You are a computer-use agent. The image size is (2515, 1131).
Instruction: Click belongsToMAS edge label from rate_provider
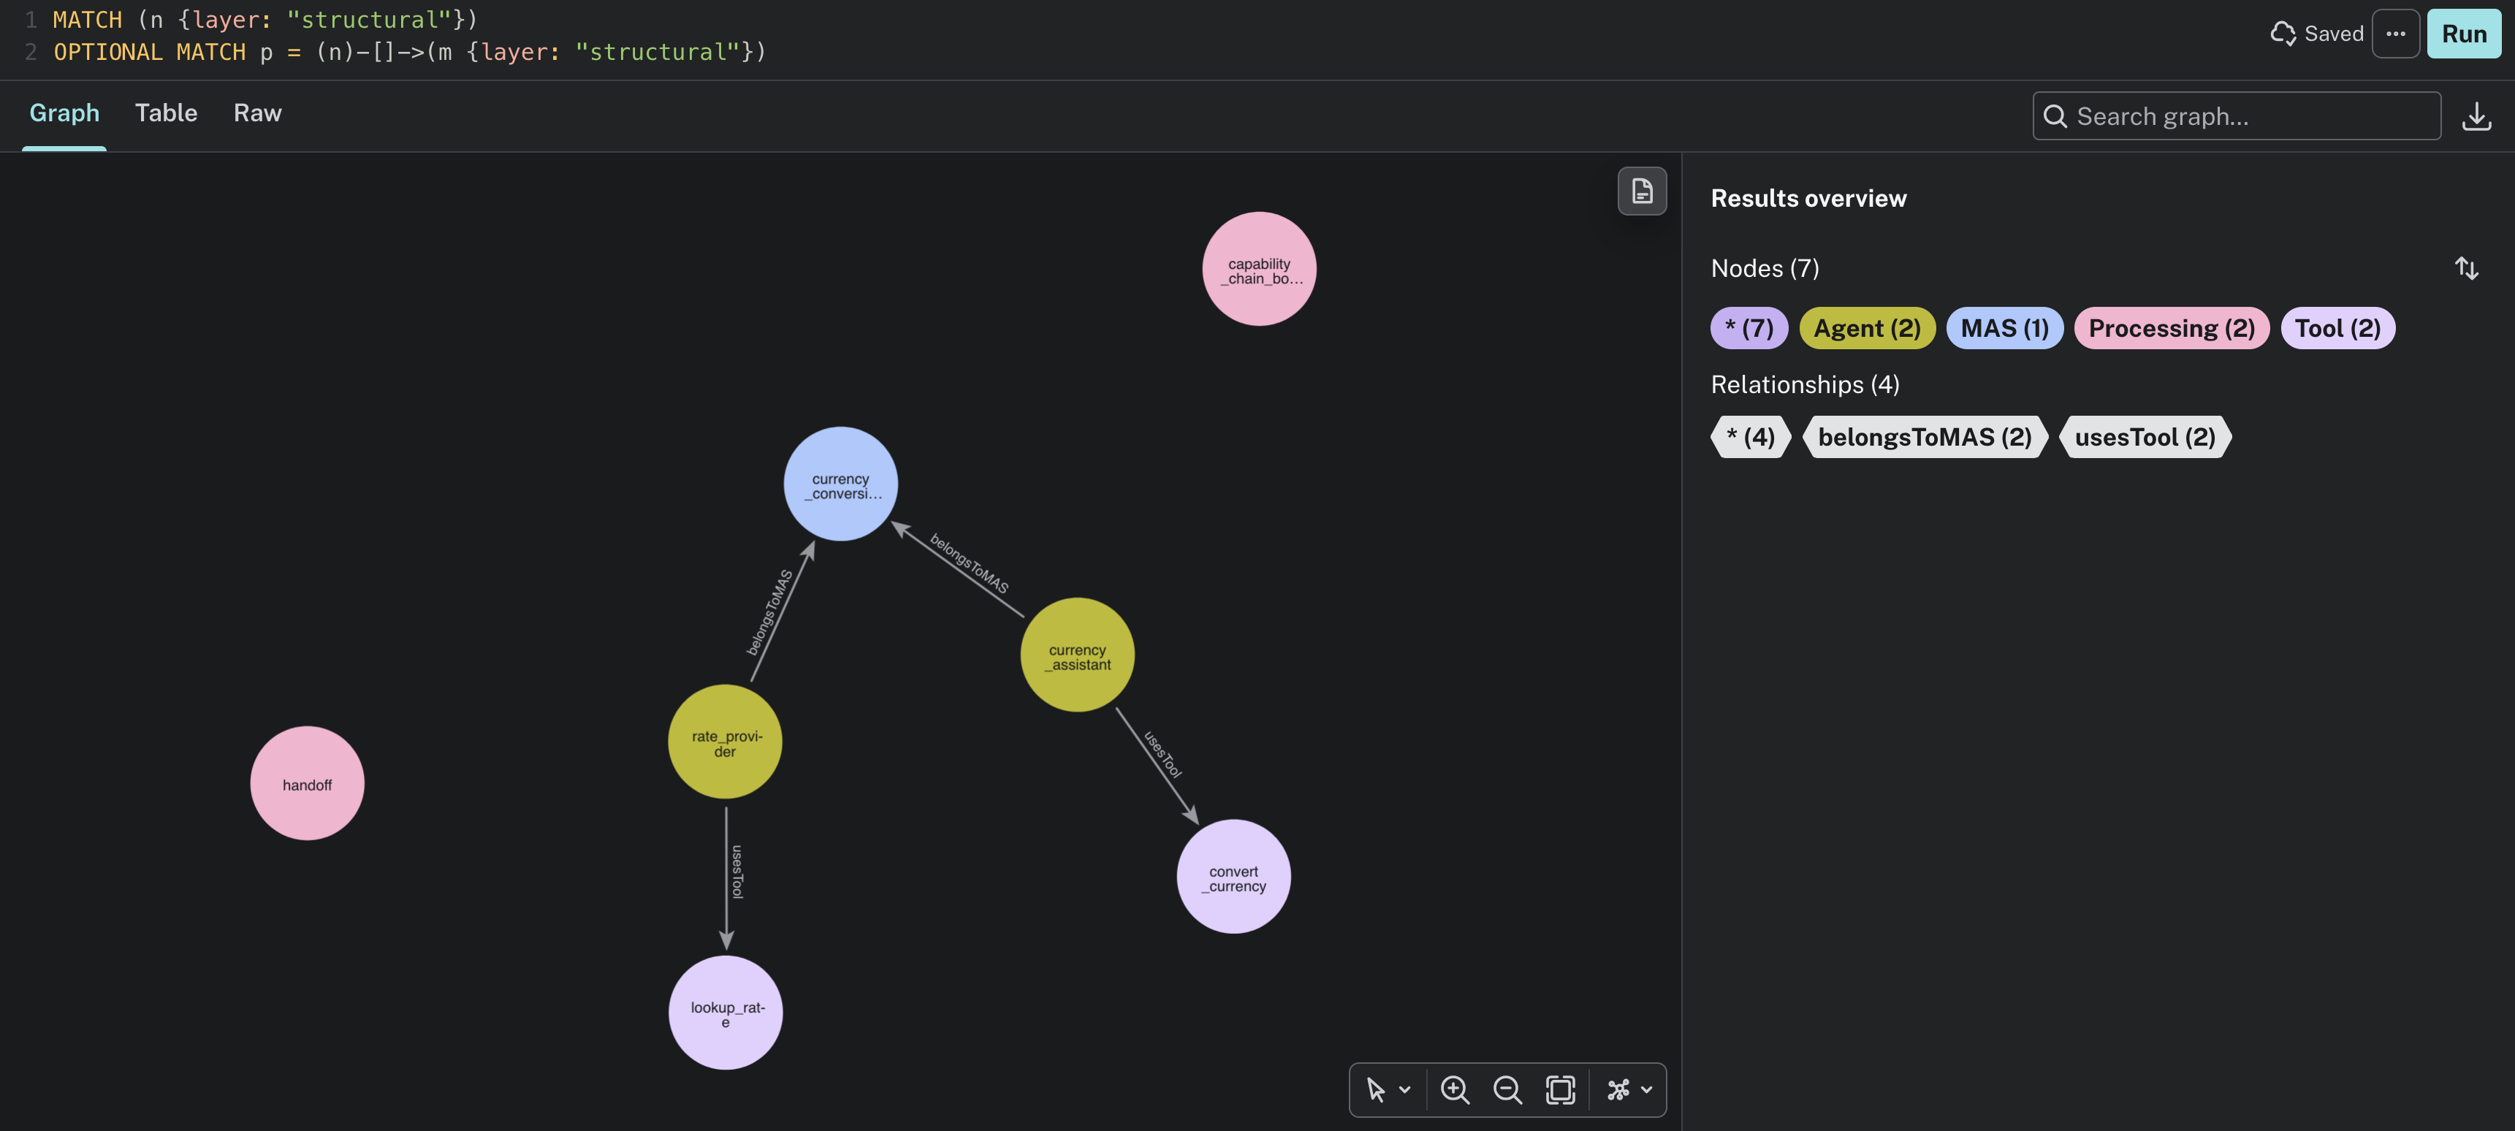(769, 612)
